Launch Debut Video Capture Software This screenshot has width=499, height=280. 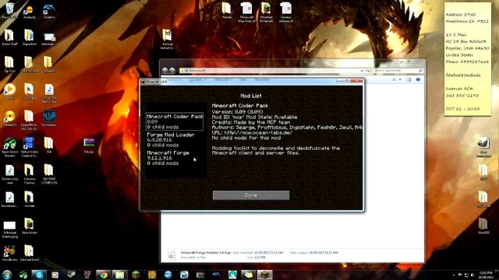(x=30, y=147)
